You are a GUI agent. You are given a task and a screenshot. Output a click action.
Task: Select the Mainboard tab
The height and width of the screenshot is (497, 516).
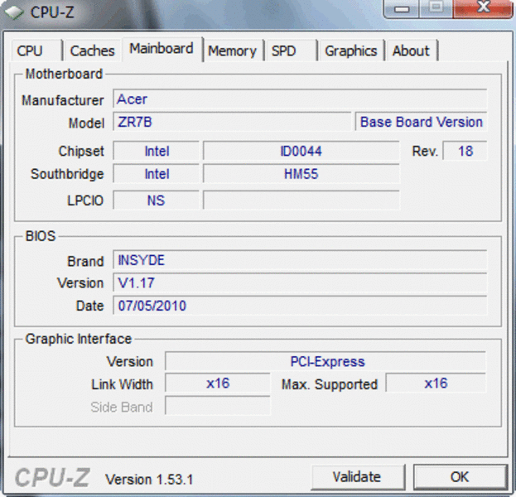coord(162,49)
